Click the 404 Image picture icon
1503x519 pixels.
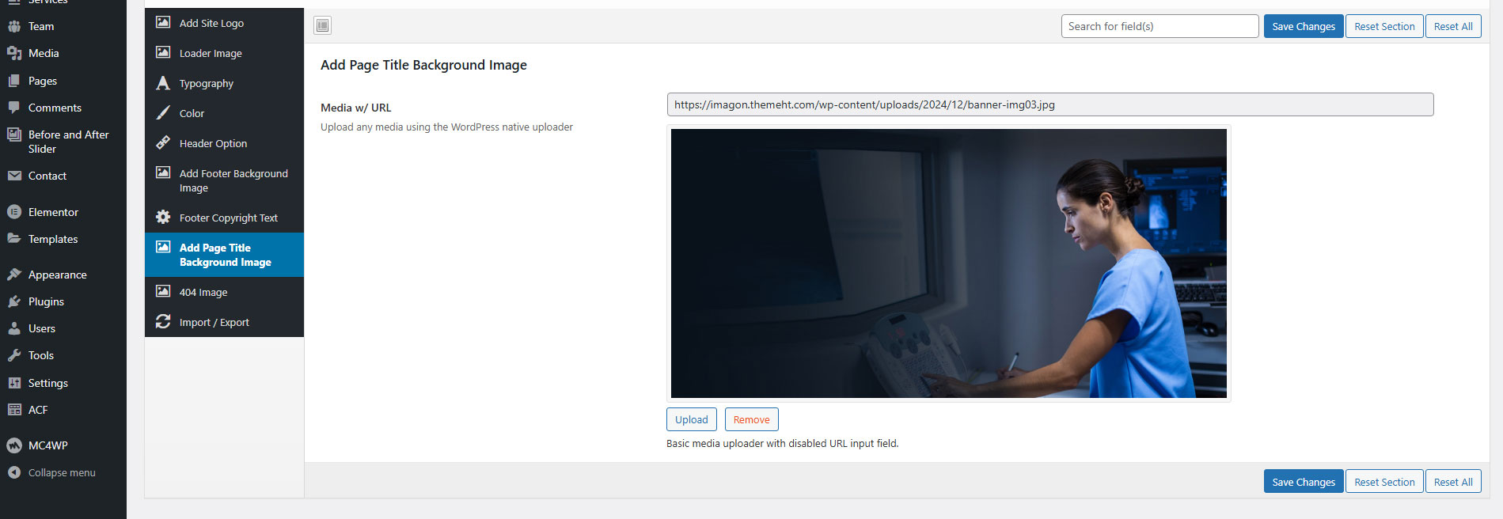(x=163, y=291)
